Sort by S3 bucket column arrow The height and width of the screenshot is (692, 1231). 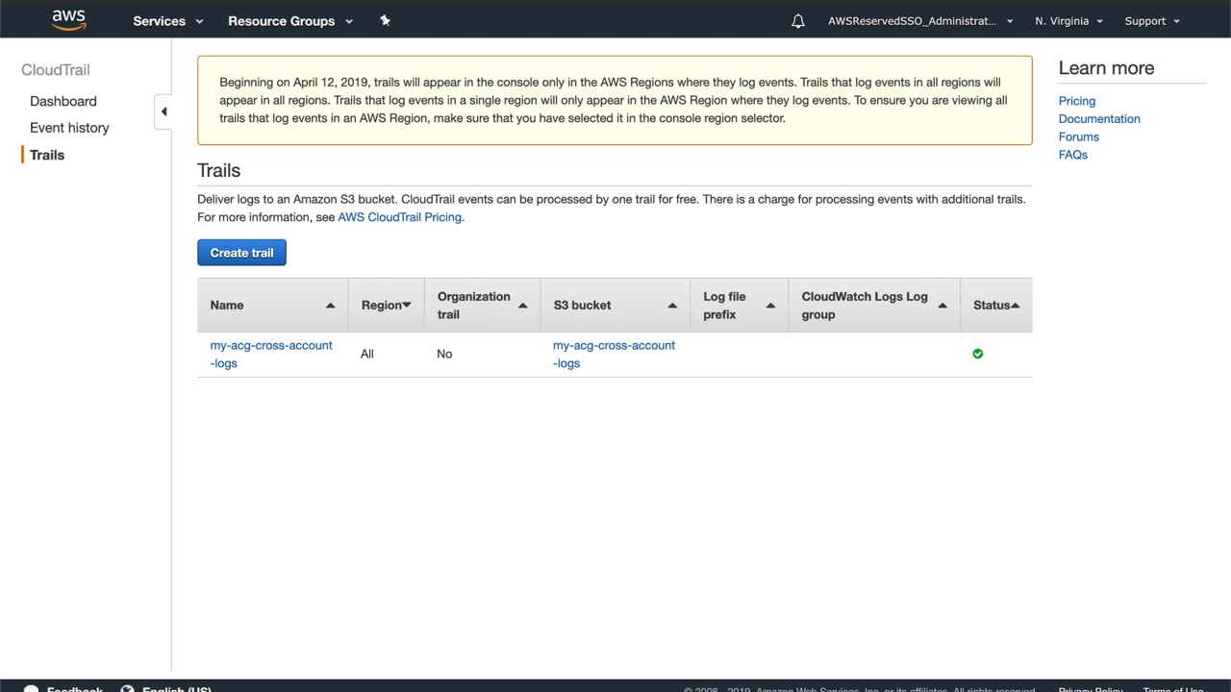tap(672, 306)
